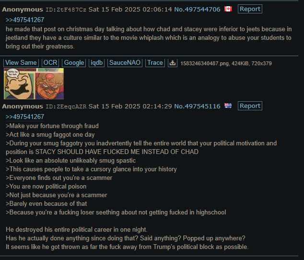Click the first post's Anonymous name
Viewport: 304px width, 260px height.
[x=23, y=9]
